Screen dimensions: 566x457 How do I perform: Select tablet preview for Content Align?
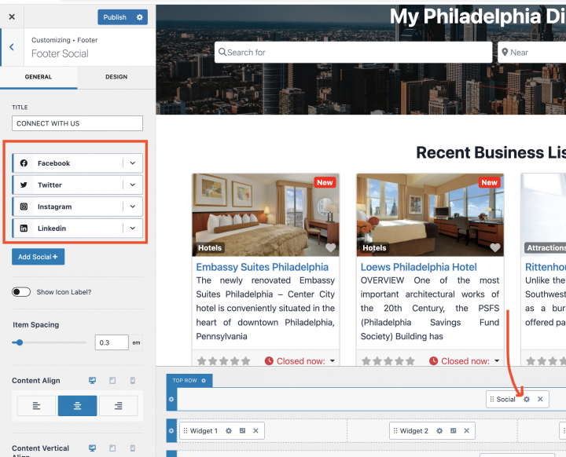tap(112, 381)
